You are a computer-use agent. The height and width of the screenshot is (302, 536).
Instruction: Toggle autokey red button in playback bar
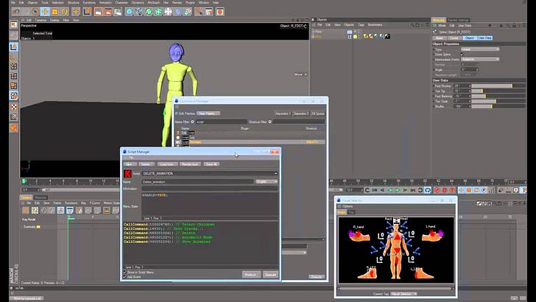point(445,190)
